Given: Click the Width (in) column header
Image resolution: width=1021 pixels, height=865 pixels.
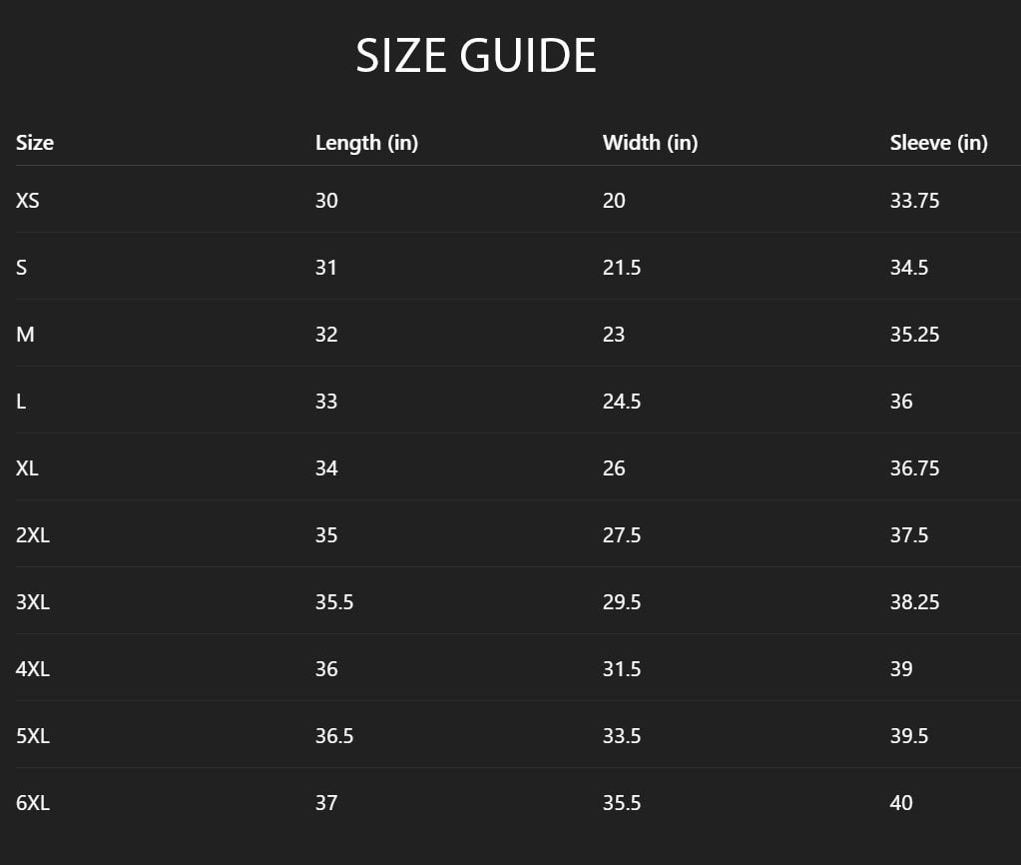Looking at the screenshot, I should [x=650, y=143].
